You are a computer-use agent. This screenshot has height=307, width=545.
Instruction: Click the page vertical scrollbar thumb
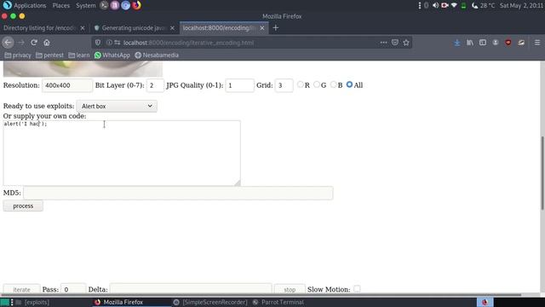click(542, 173)
